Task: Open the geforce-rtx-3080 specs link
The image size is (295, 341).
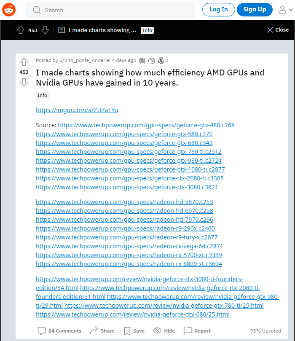Action: 127,187
